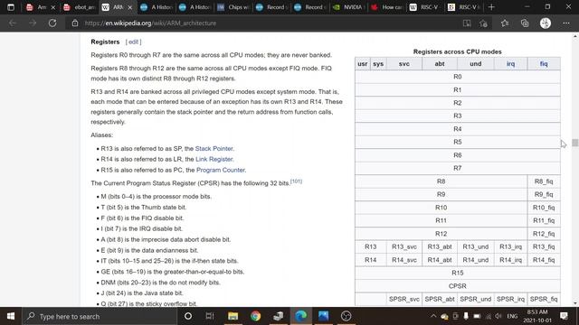The height and width of the screenshot is (325, 579).
Task: Open citation reference 101
Action: (296, 181)
